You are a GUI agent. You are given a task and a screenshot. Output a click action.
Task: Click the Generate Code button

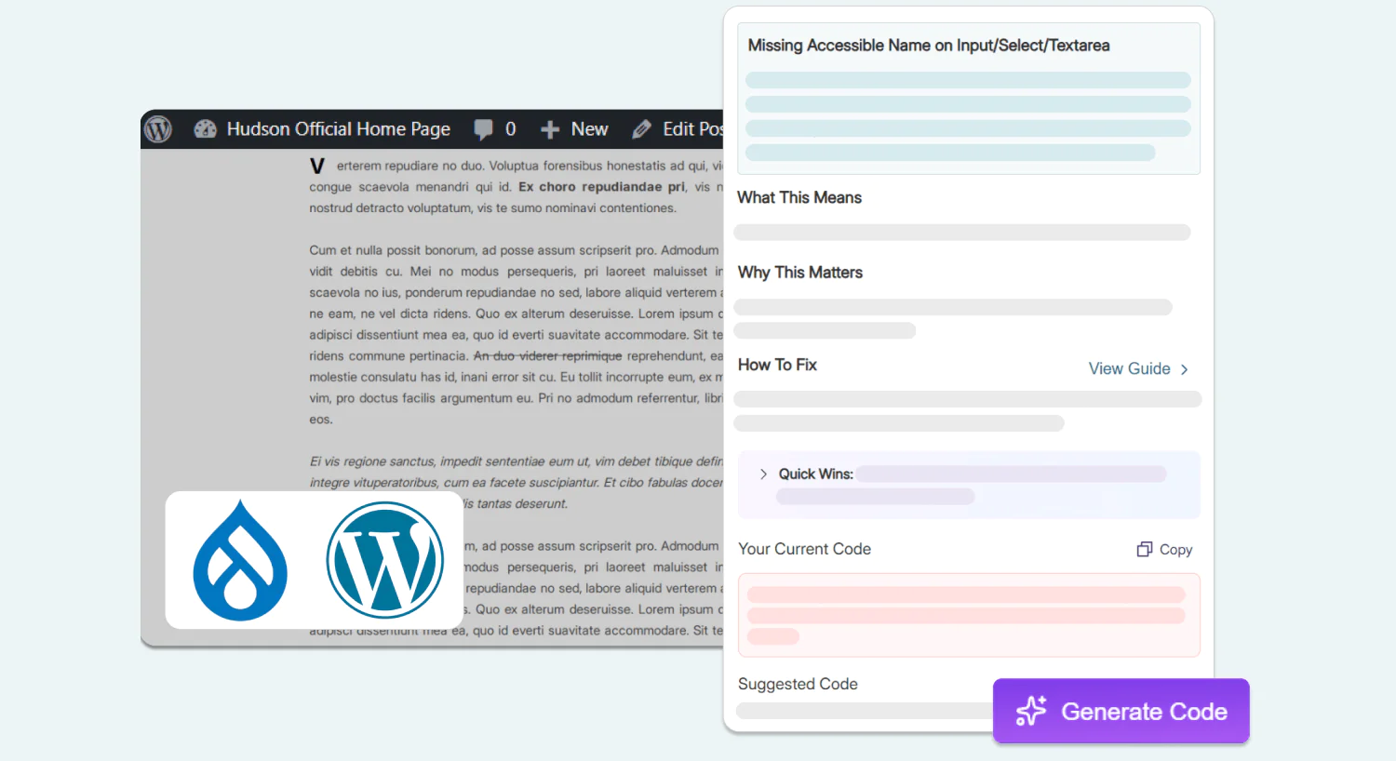(1121, 711)
